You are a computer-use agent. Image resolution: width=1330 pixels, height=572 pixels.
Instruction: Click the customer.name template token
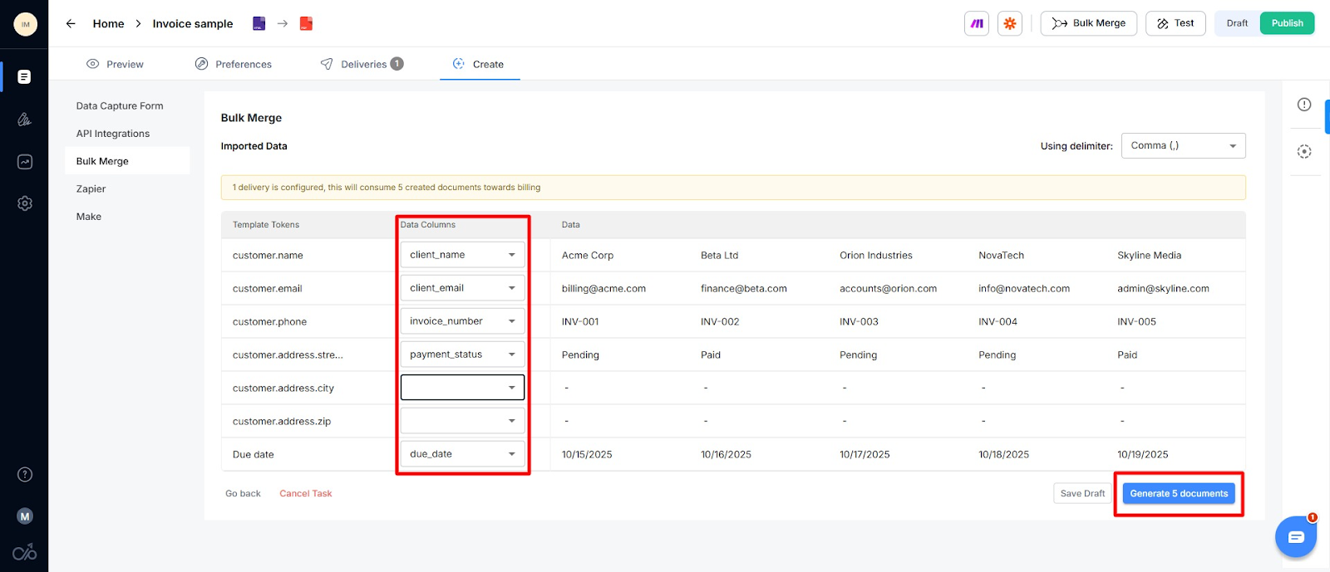pos(268,256)
